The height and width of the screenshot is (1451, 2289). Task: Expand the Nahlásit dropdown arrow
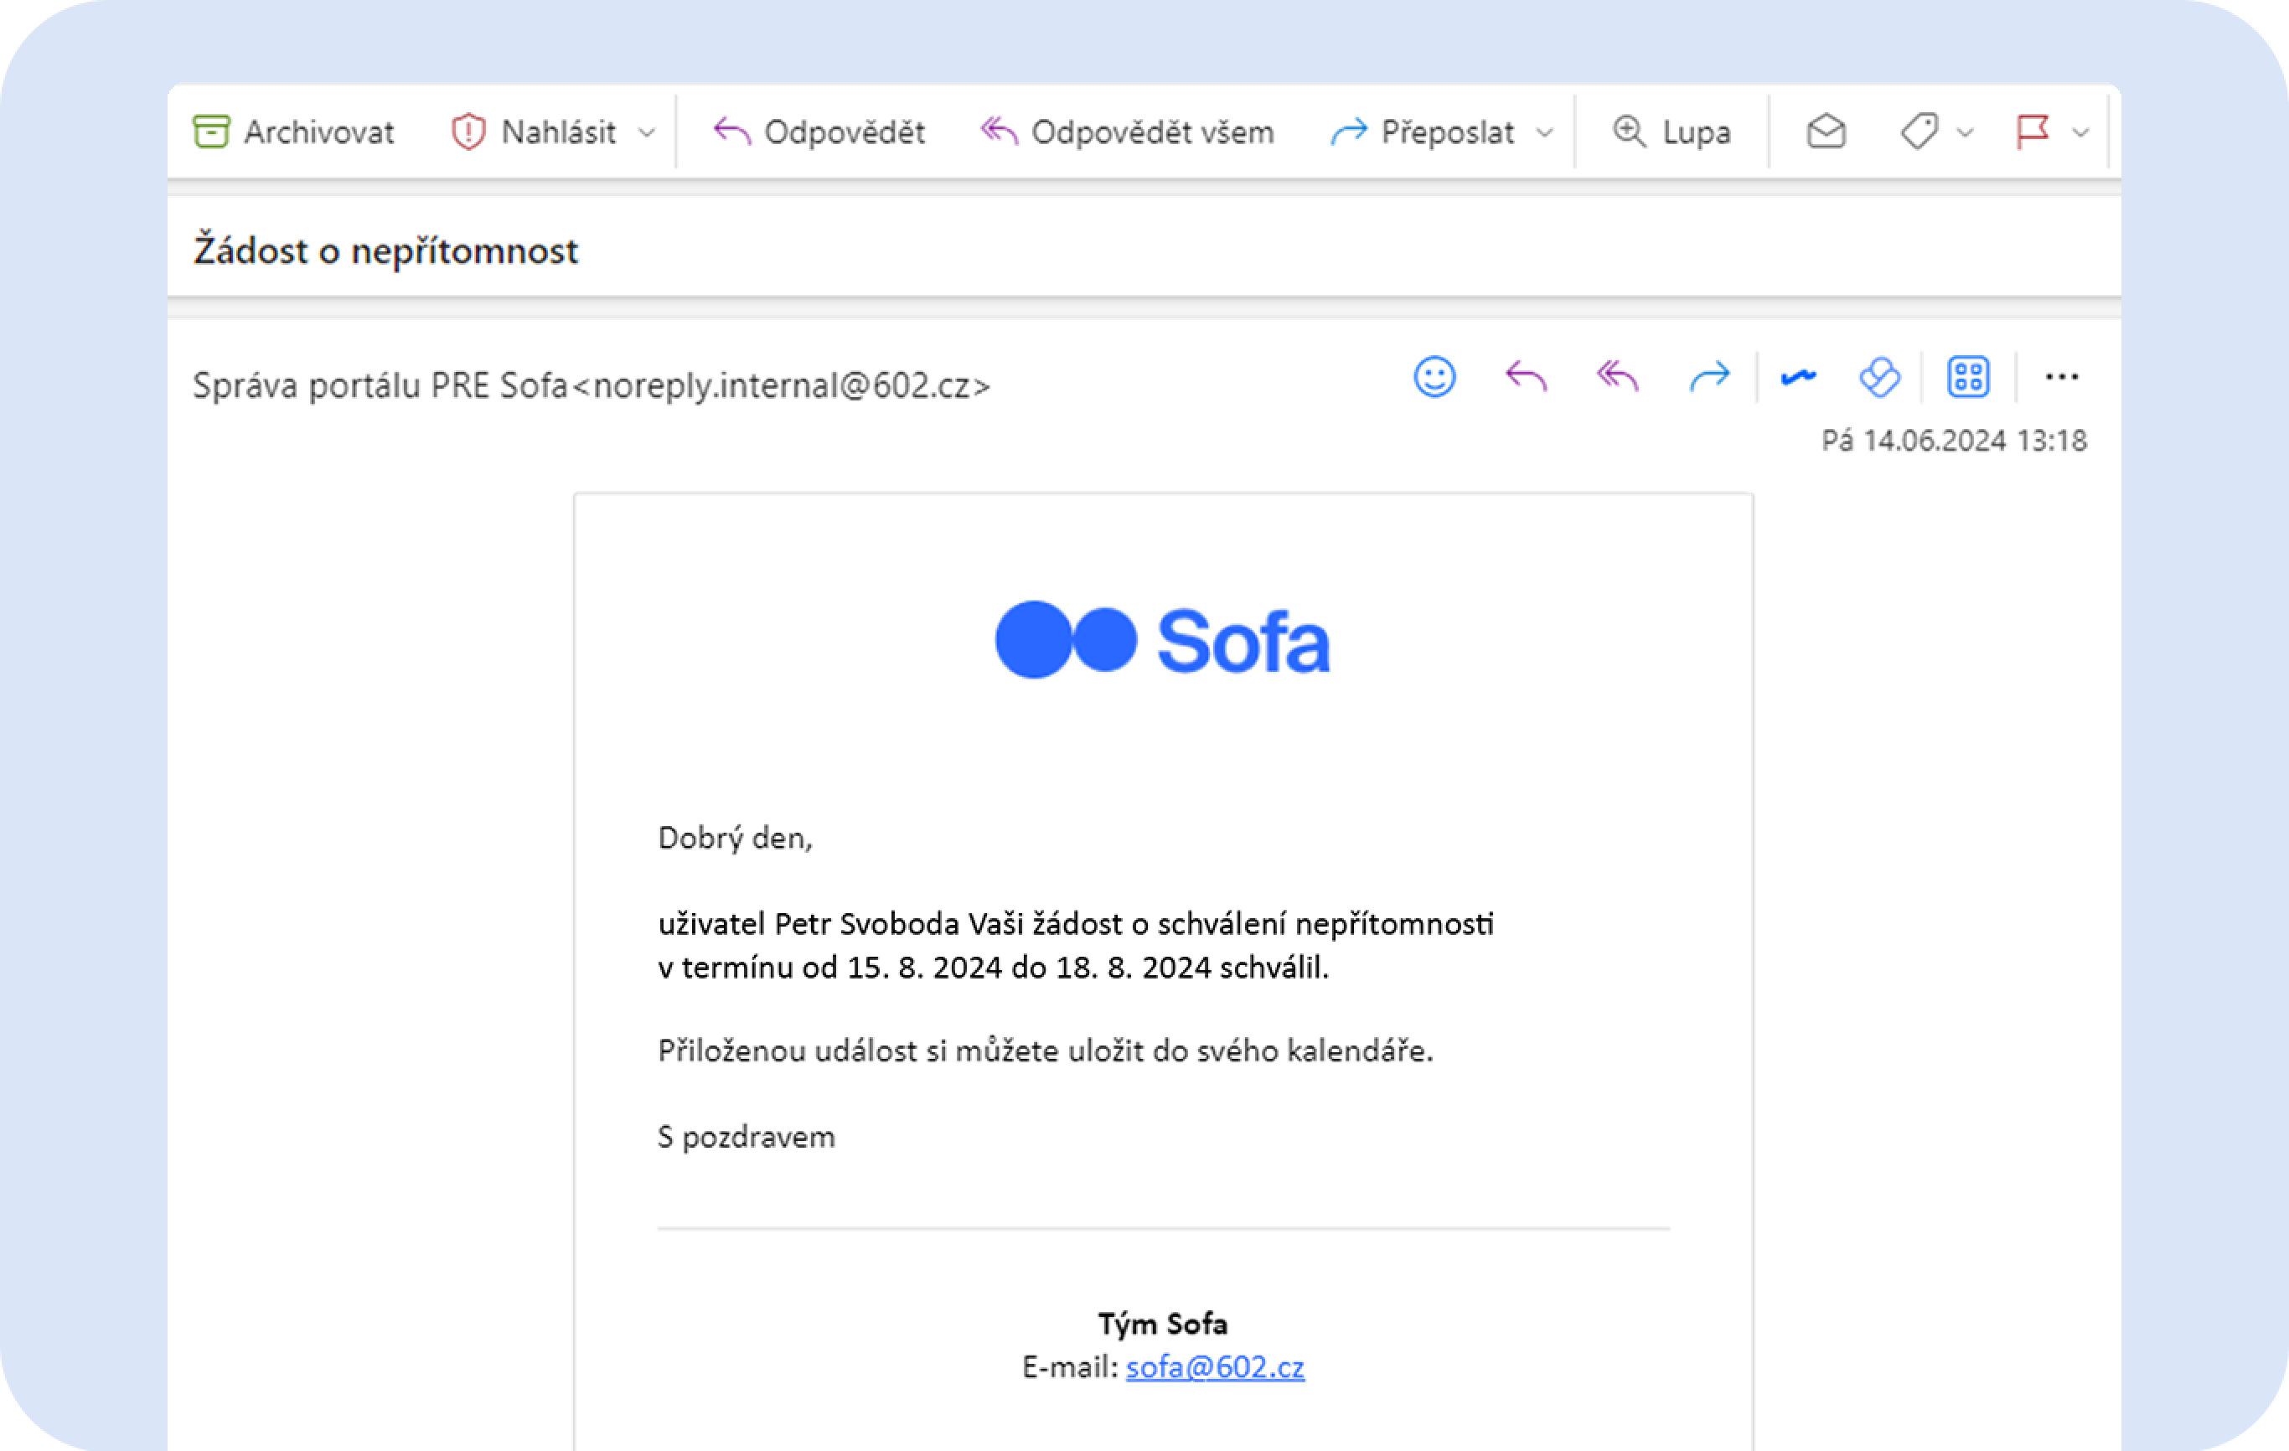(x=648, y=132)
